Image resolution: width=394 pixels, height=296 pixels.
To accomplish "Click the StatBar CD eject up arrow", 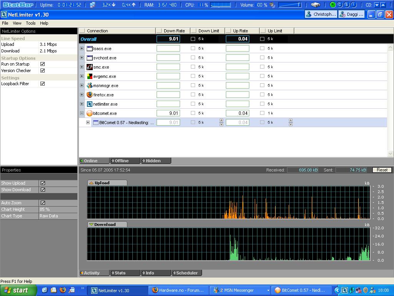I will (x=383, y=5).
